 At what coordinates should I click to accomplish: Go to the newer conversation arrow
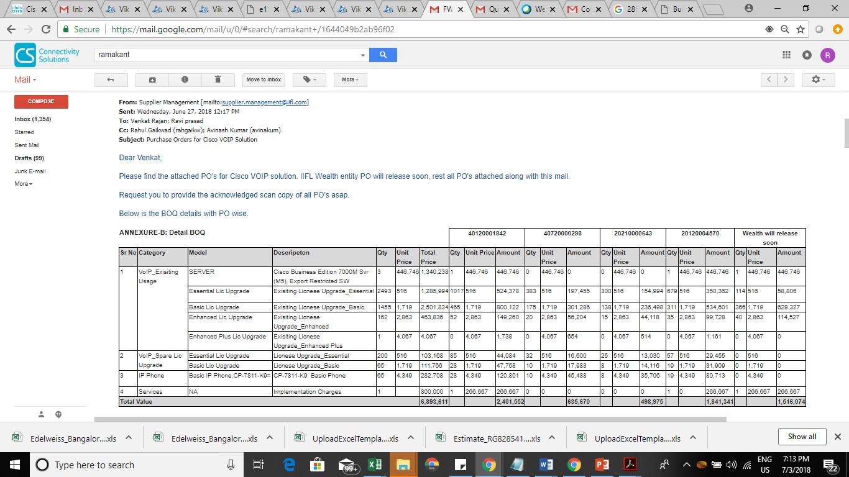(x=769, y=79)
